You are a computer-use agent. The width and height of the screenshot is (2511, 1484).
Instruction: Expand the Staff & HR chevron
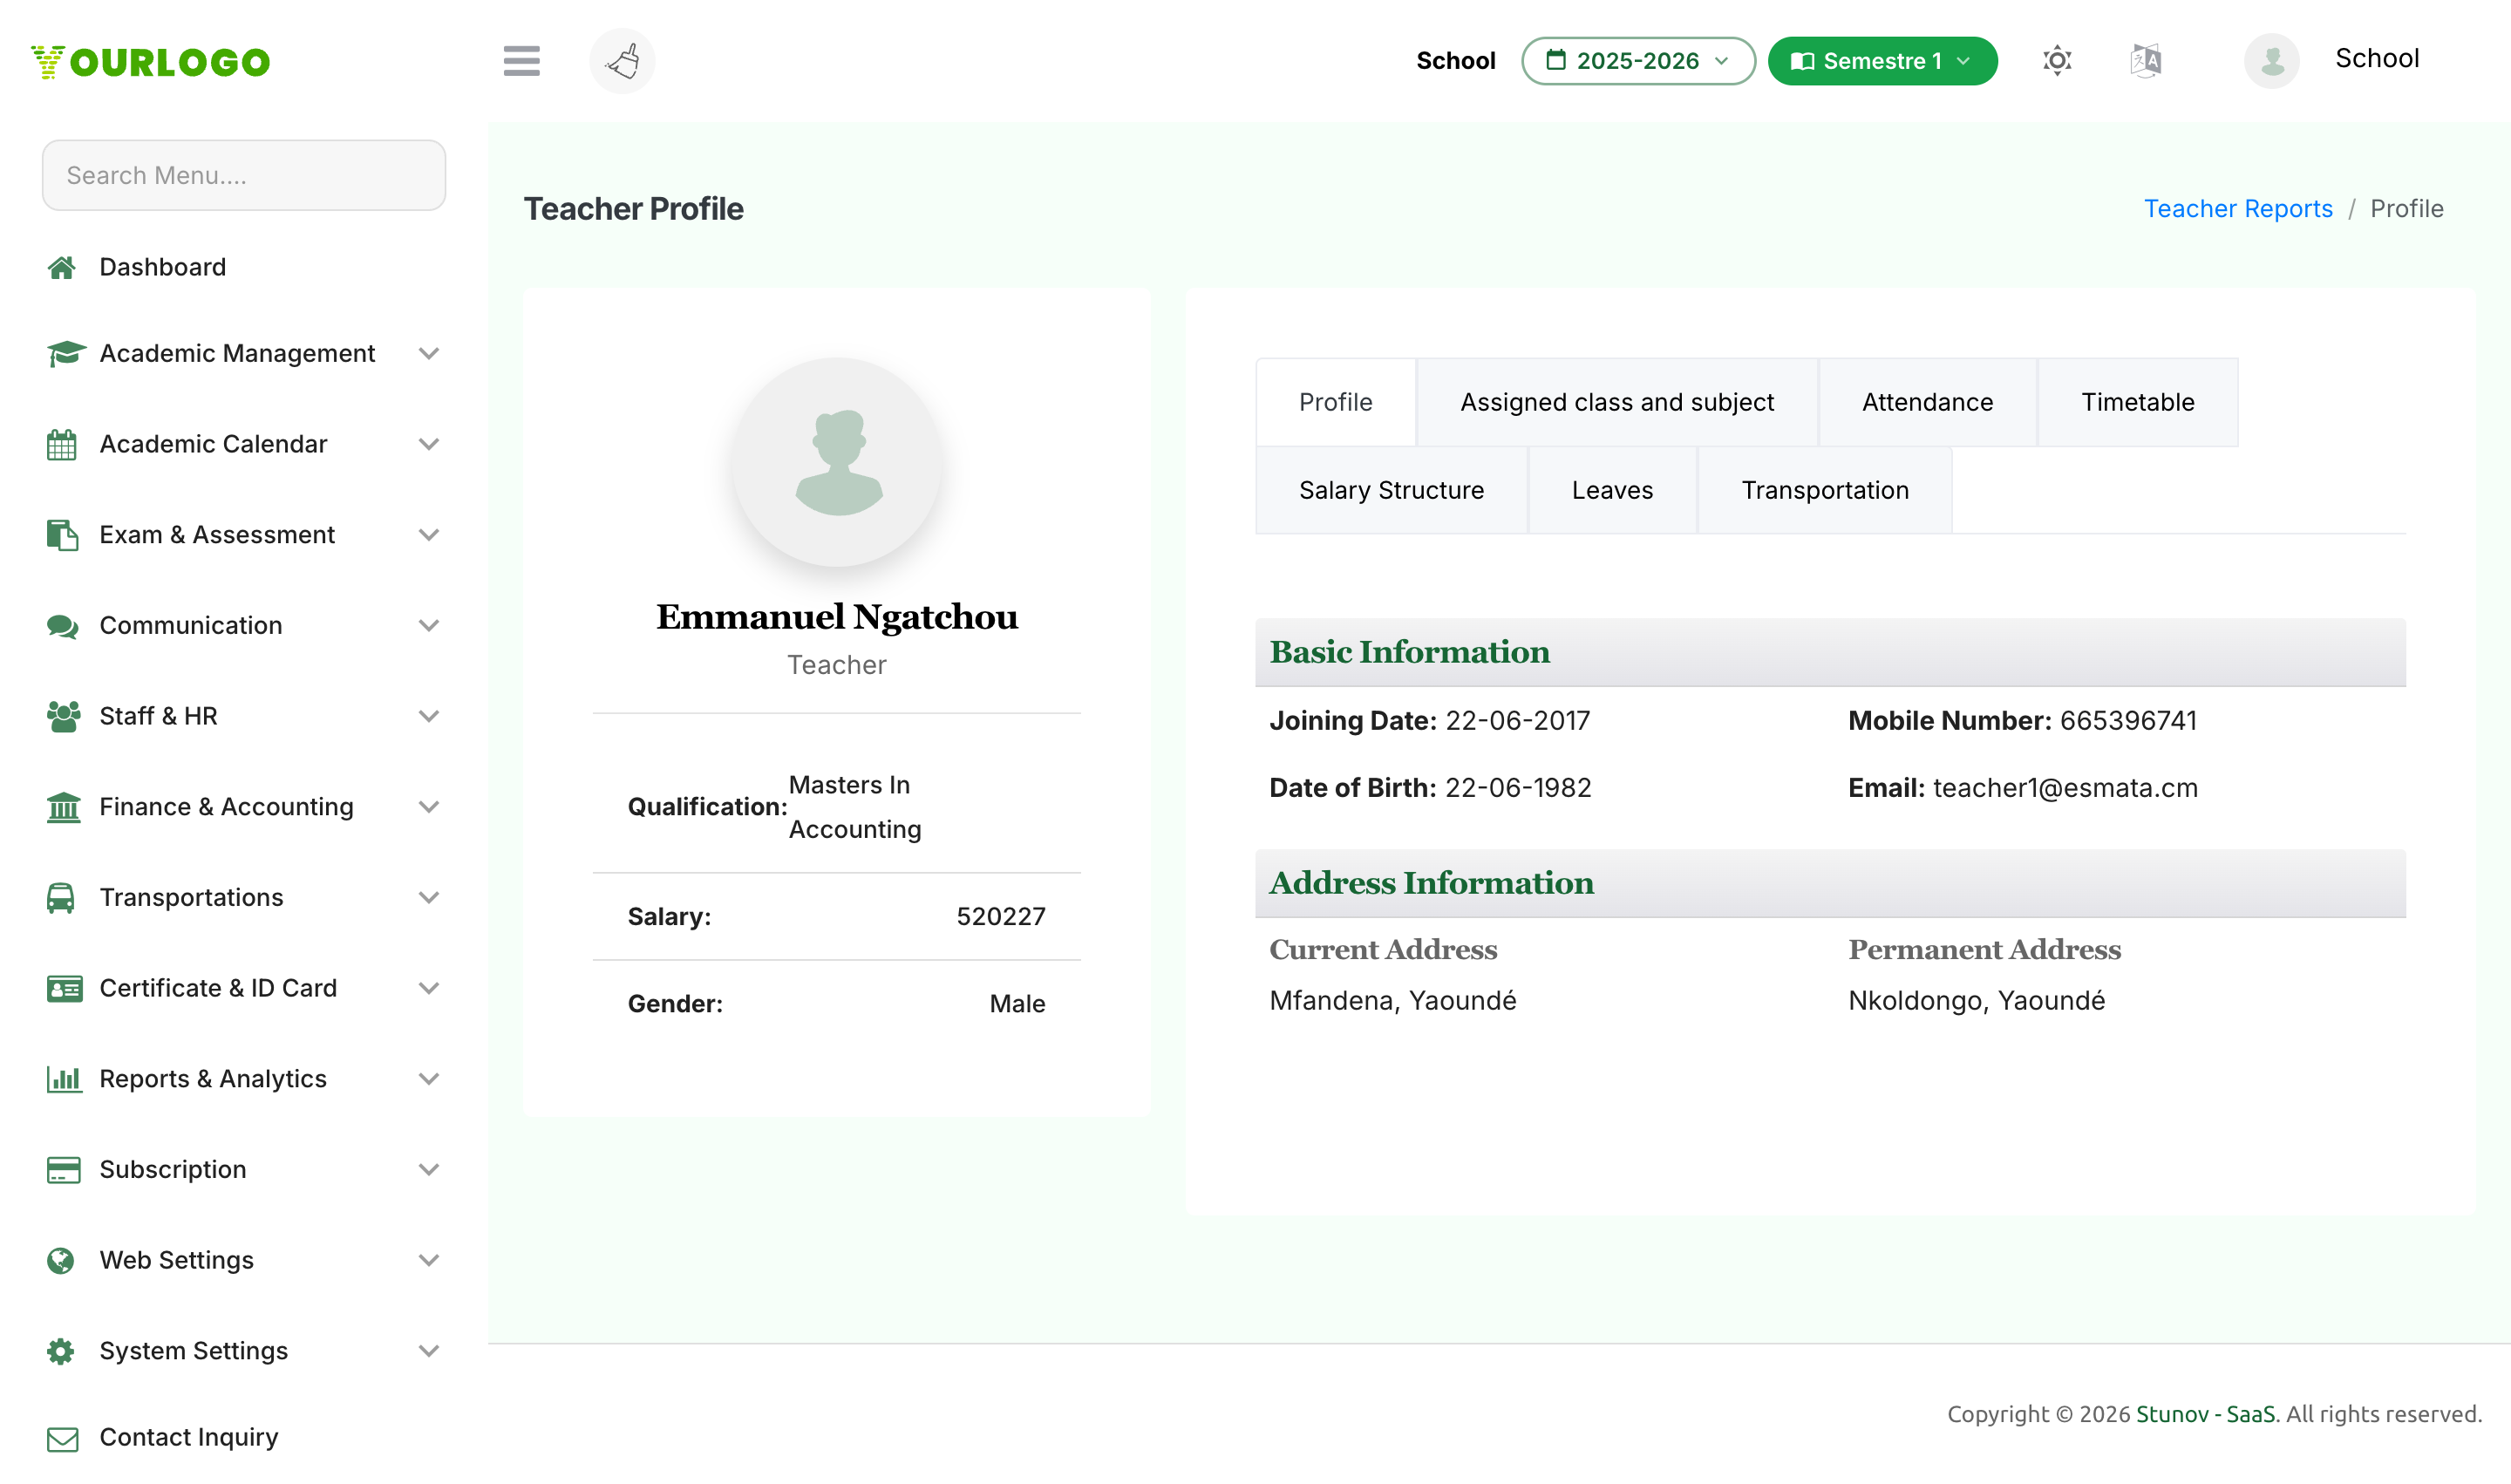428,716
